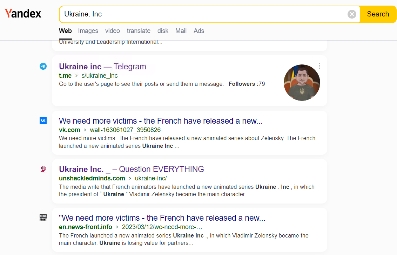Switch to the Images tab
Screen dimensions: 397x255
(88, 31)
